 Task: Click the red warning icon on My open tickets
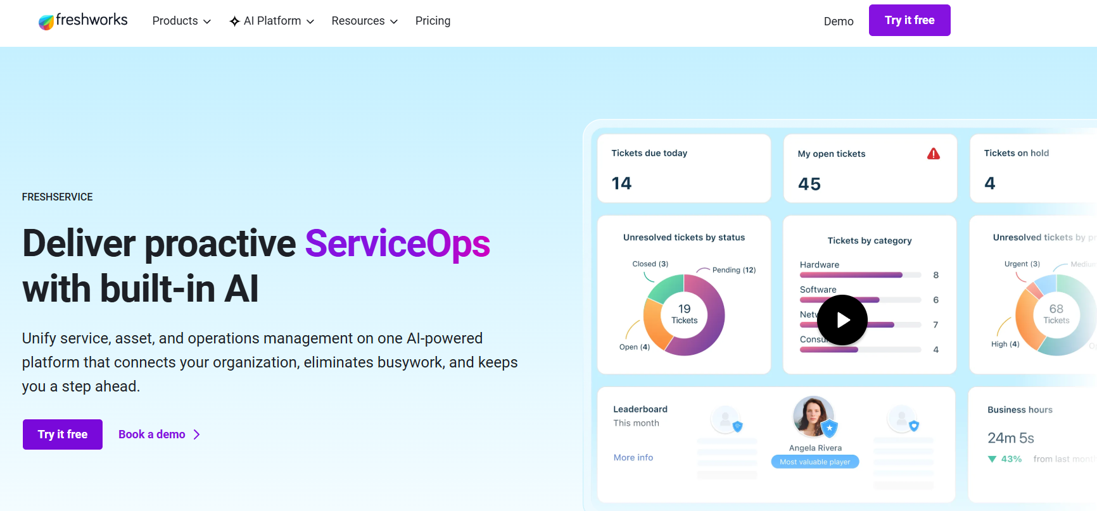click(934, 154)
